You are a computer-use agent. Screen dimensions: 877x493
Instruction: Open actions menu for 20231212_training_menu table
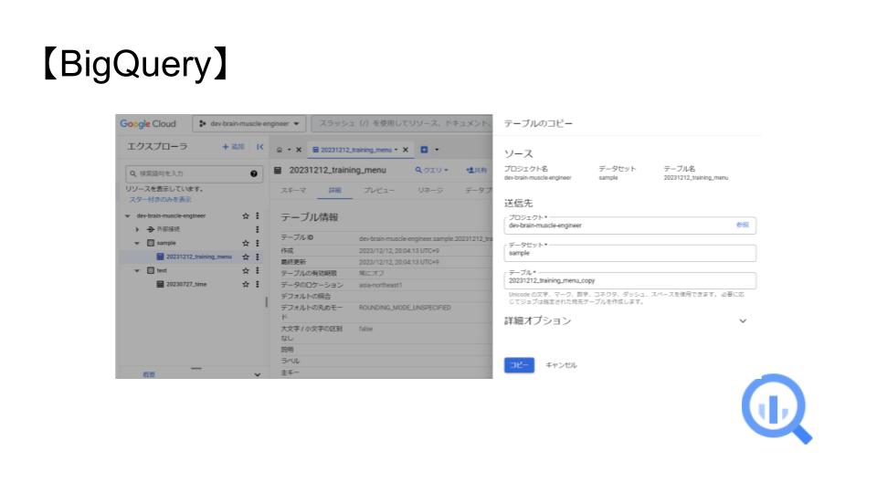(x=258, y=257)
